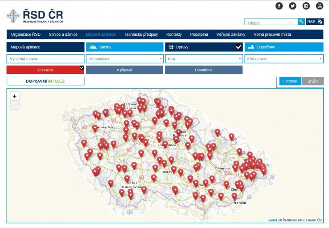Open the Facebook social icon
Image resolution: width=329 pixels, height=228 pixels.
click(279, 6)
